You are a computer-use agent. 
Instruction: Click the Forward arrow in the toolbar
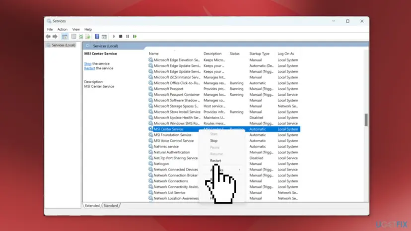55,36
